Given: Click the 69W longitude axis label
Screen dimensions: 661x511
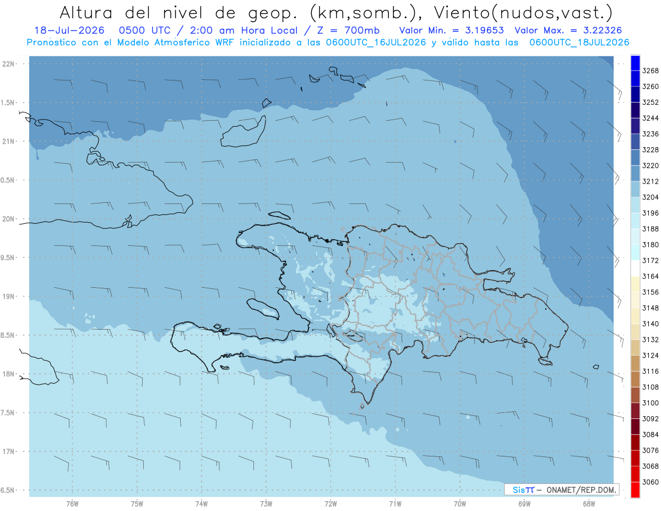Looking at the screenshot, I should coord(524,504).
